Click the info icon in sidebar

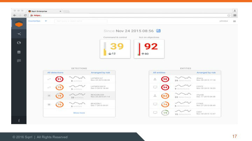click(x=19, y=120)
